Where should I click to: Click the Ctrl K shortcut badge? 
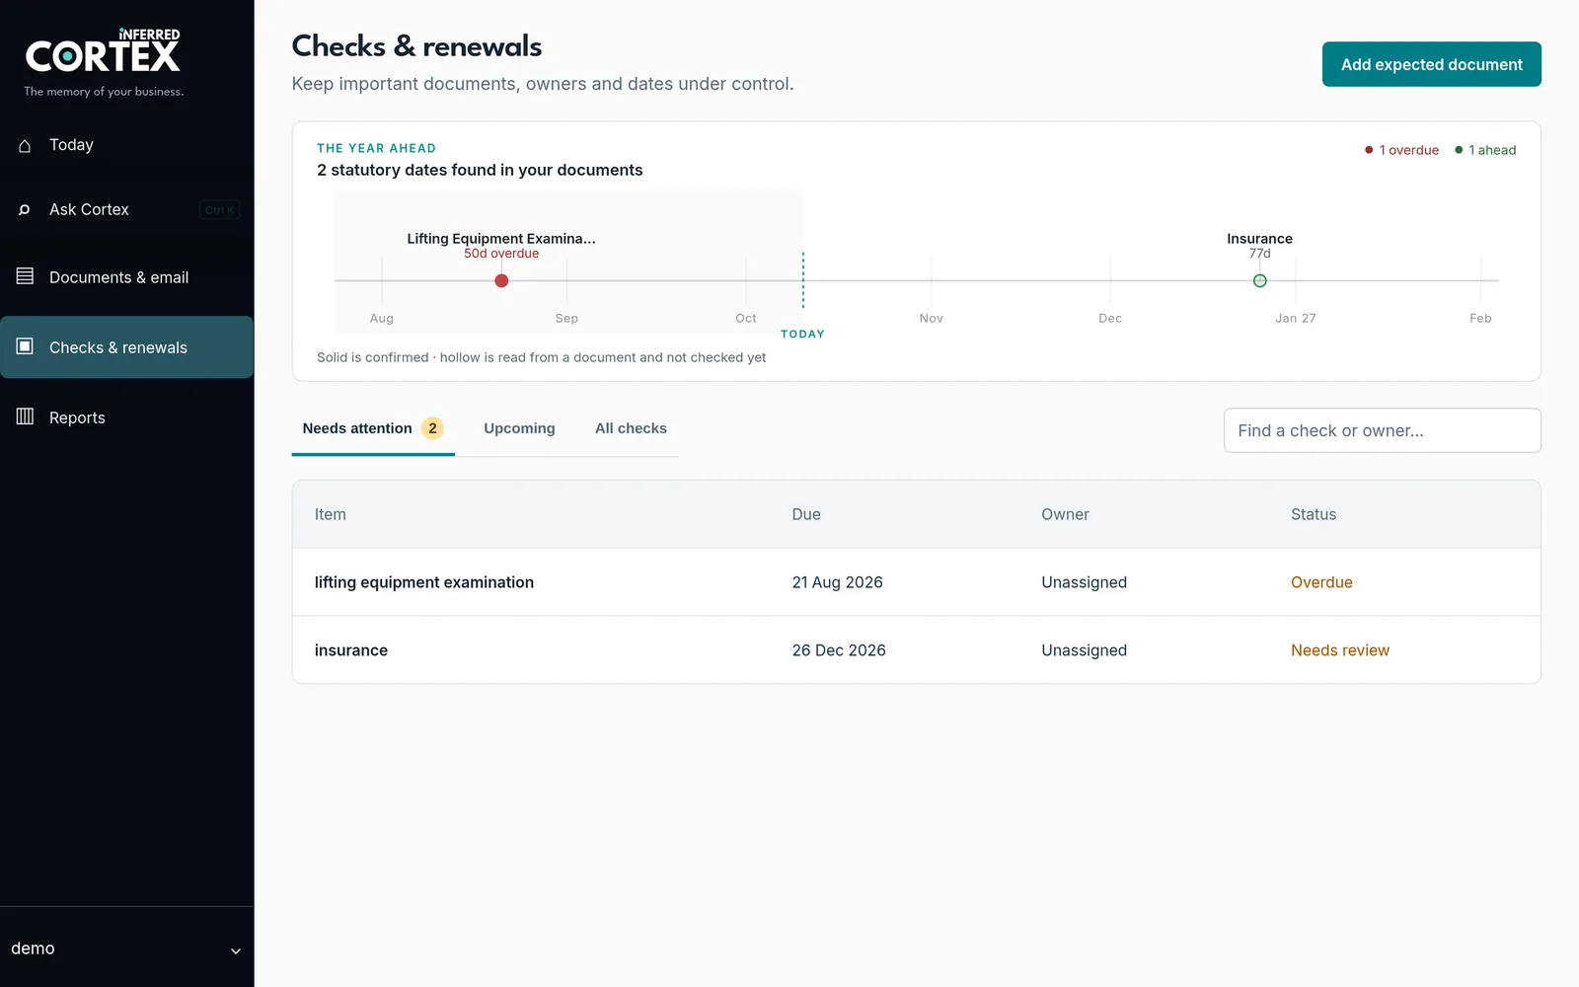click(219, 209)
